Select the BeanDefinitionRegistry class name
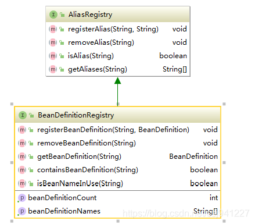255x224 pixels. click(x=76, y=115)
